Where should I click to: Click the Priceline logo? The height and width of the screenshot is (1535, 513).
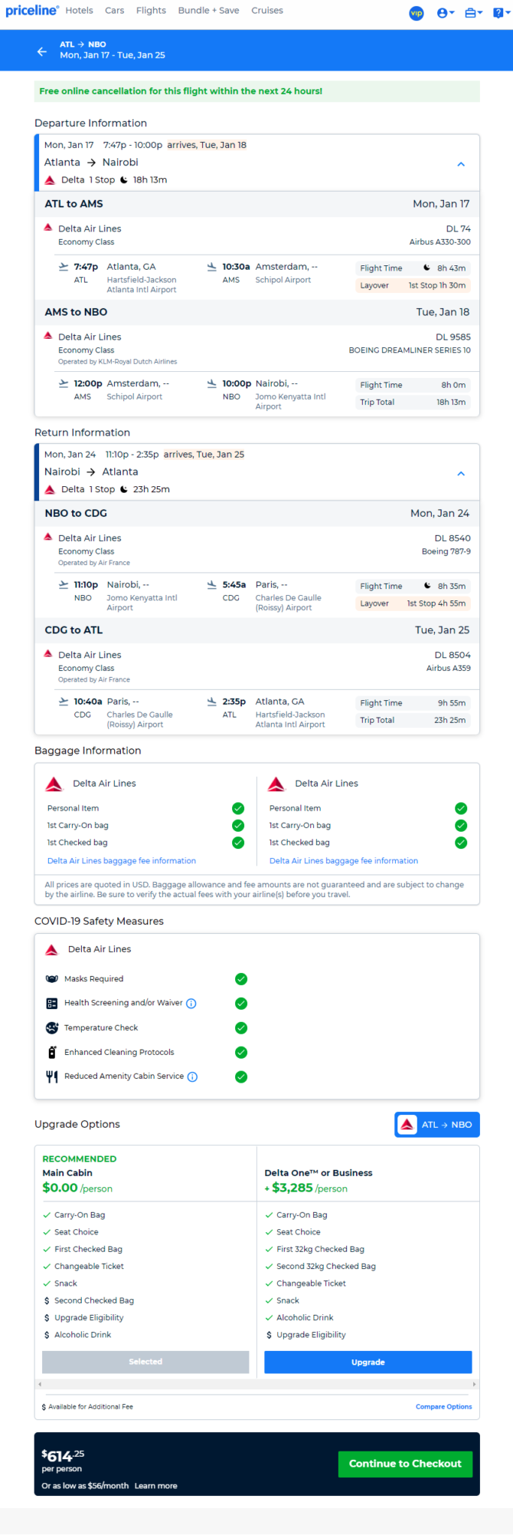pyautogui.click(x=31, y=11)
